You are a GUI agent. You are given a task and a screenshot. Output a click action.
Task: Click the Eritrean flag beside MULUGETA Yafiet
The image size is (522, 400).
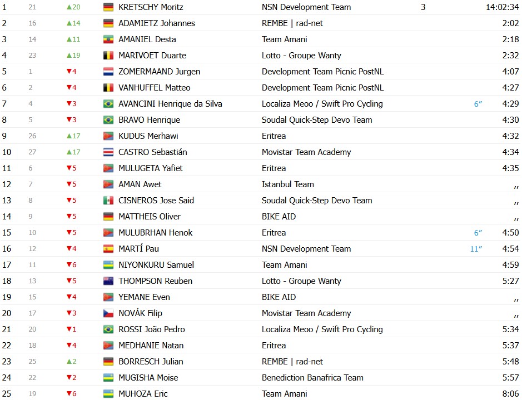pyautogui.click(x=108, y=168)
